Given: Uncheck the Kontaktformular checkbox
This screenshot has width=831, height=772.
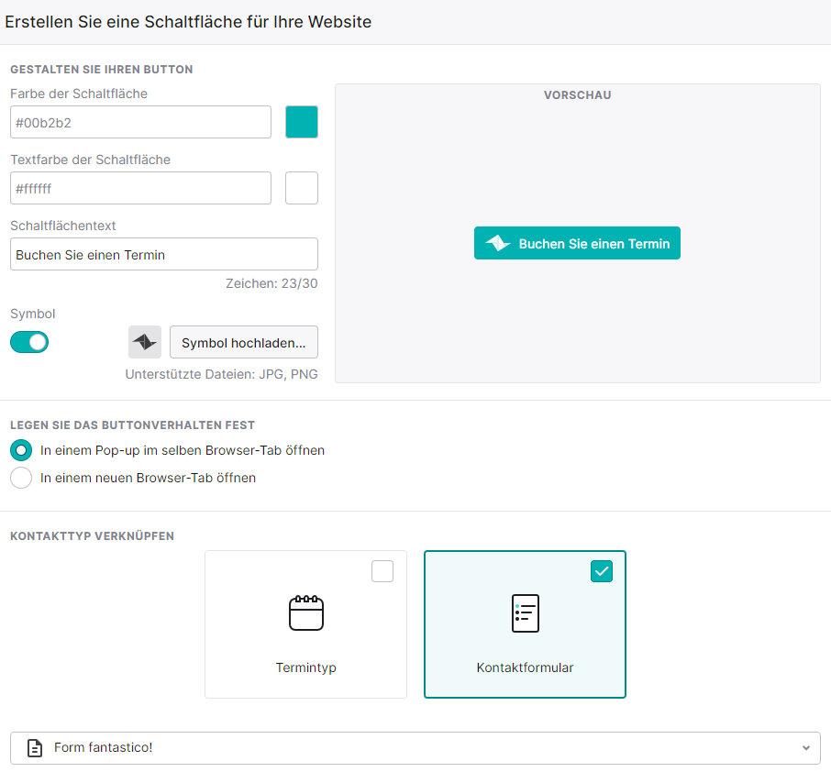Looking at the screenshot, I should (x=602, y=571).
